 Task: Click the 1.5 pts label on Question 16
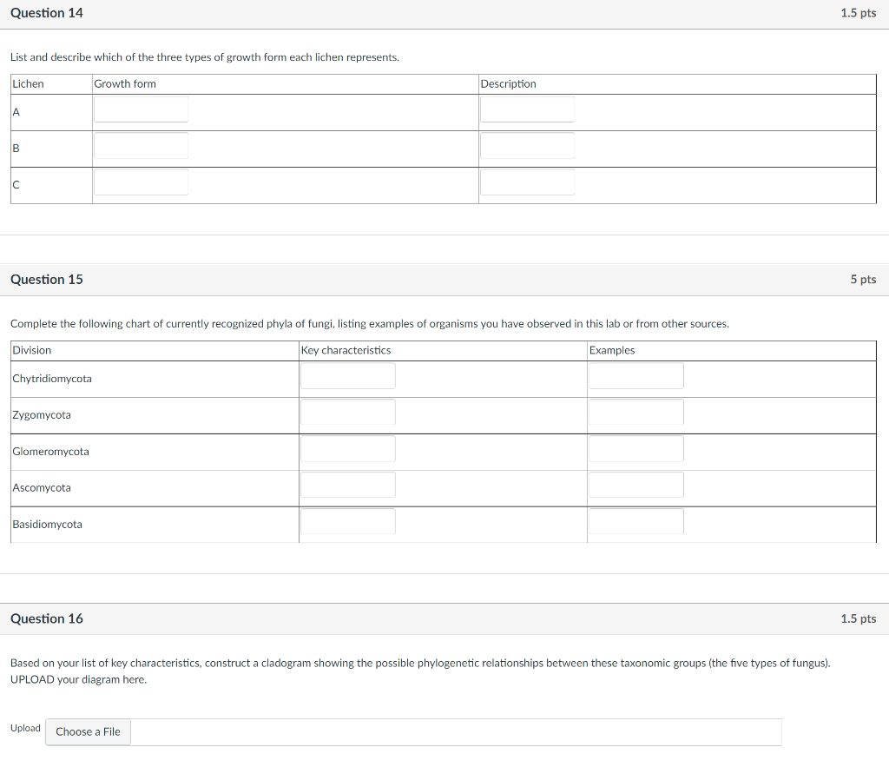859,619
